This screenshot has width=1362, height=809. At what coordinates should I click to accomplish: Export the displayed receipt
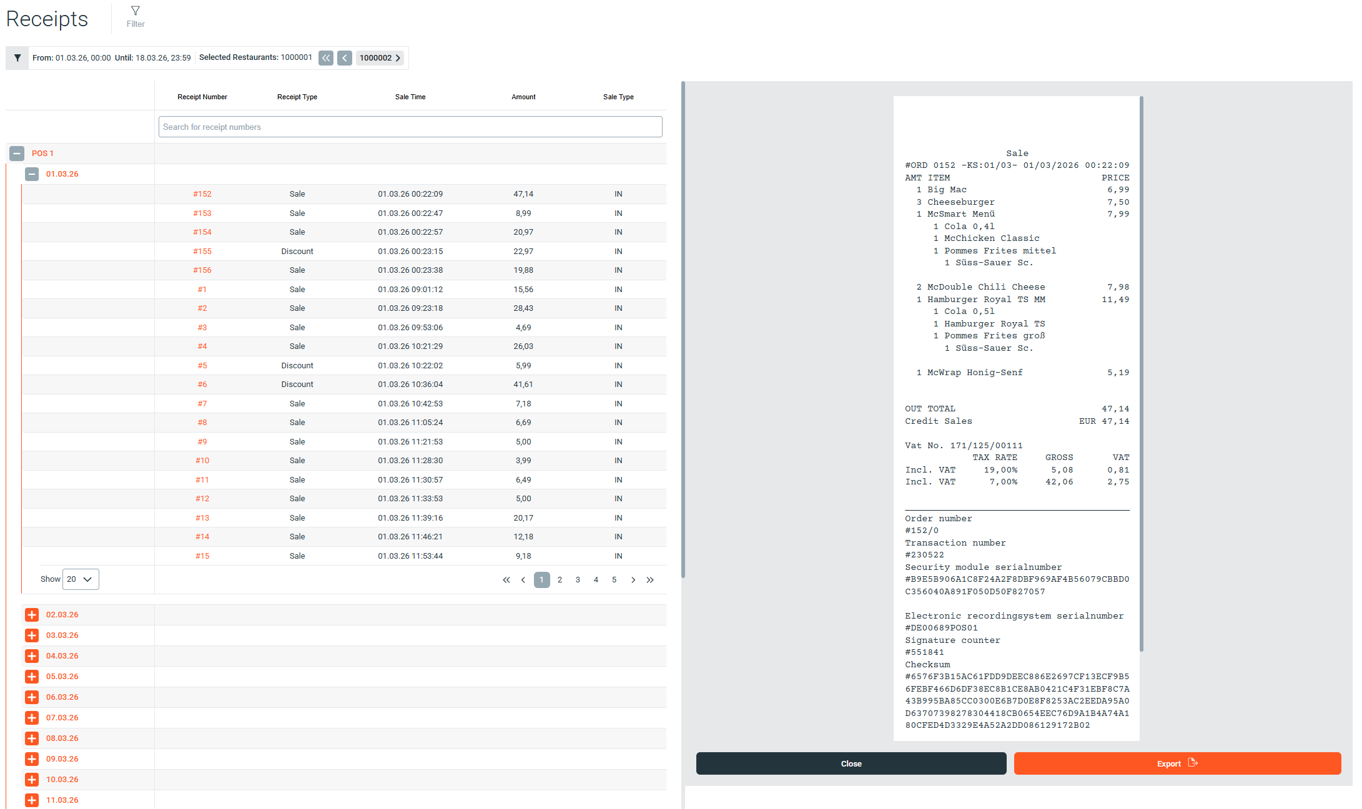[x=1177, y=763]
